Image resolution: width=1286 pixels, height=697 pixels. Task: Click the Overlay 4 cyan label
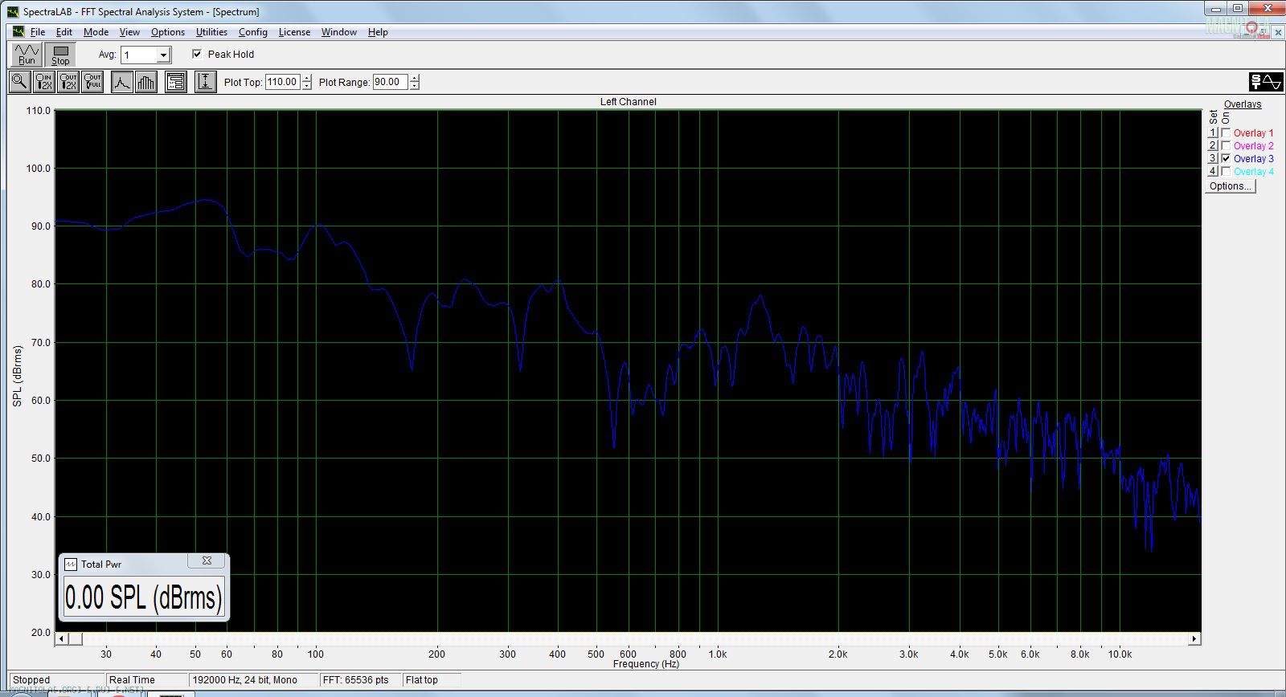click(1253, 172)
